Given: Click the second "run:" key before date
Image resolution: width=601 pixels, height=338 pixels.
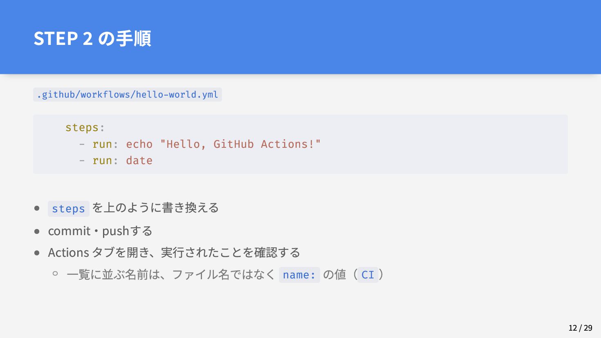Looking at the screenshot, I should coord(105,160).
